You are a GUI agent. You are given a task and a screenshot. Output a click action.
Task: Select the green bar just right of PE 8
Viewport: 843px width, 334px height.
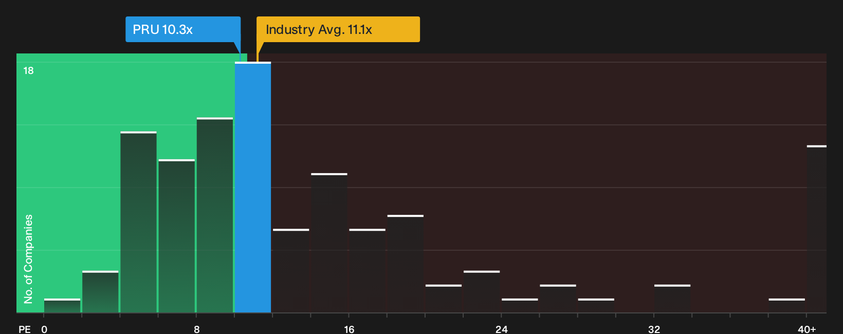(215, 215)
